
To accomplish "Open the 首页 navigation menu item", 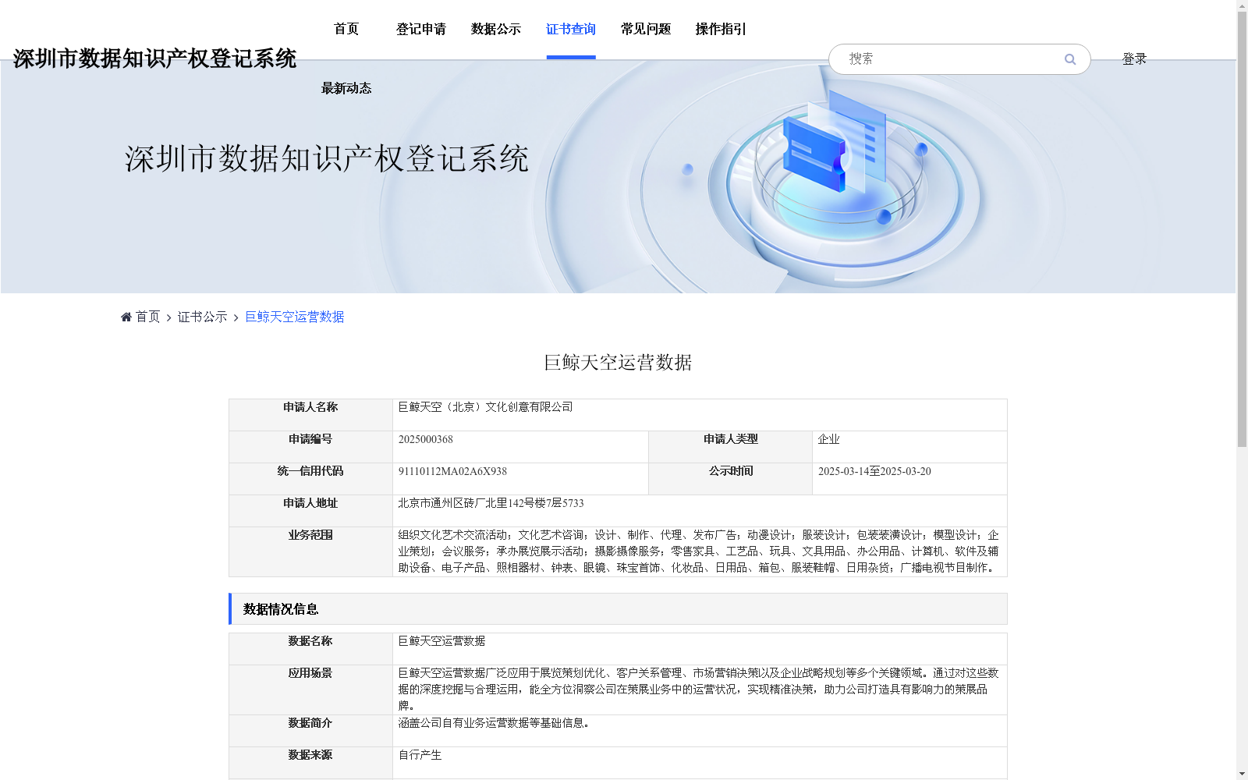I will click(x=346, y=29).
